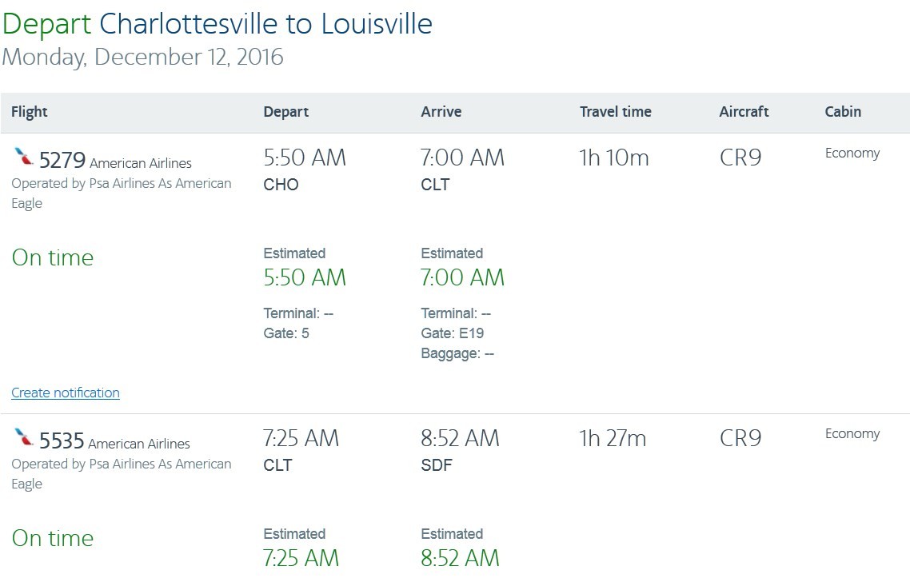Image resolution: width=910 pixels, height=582 pixels.
Task: Click flight number 5535
Action: pos(62,441)
